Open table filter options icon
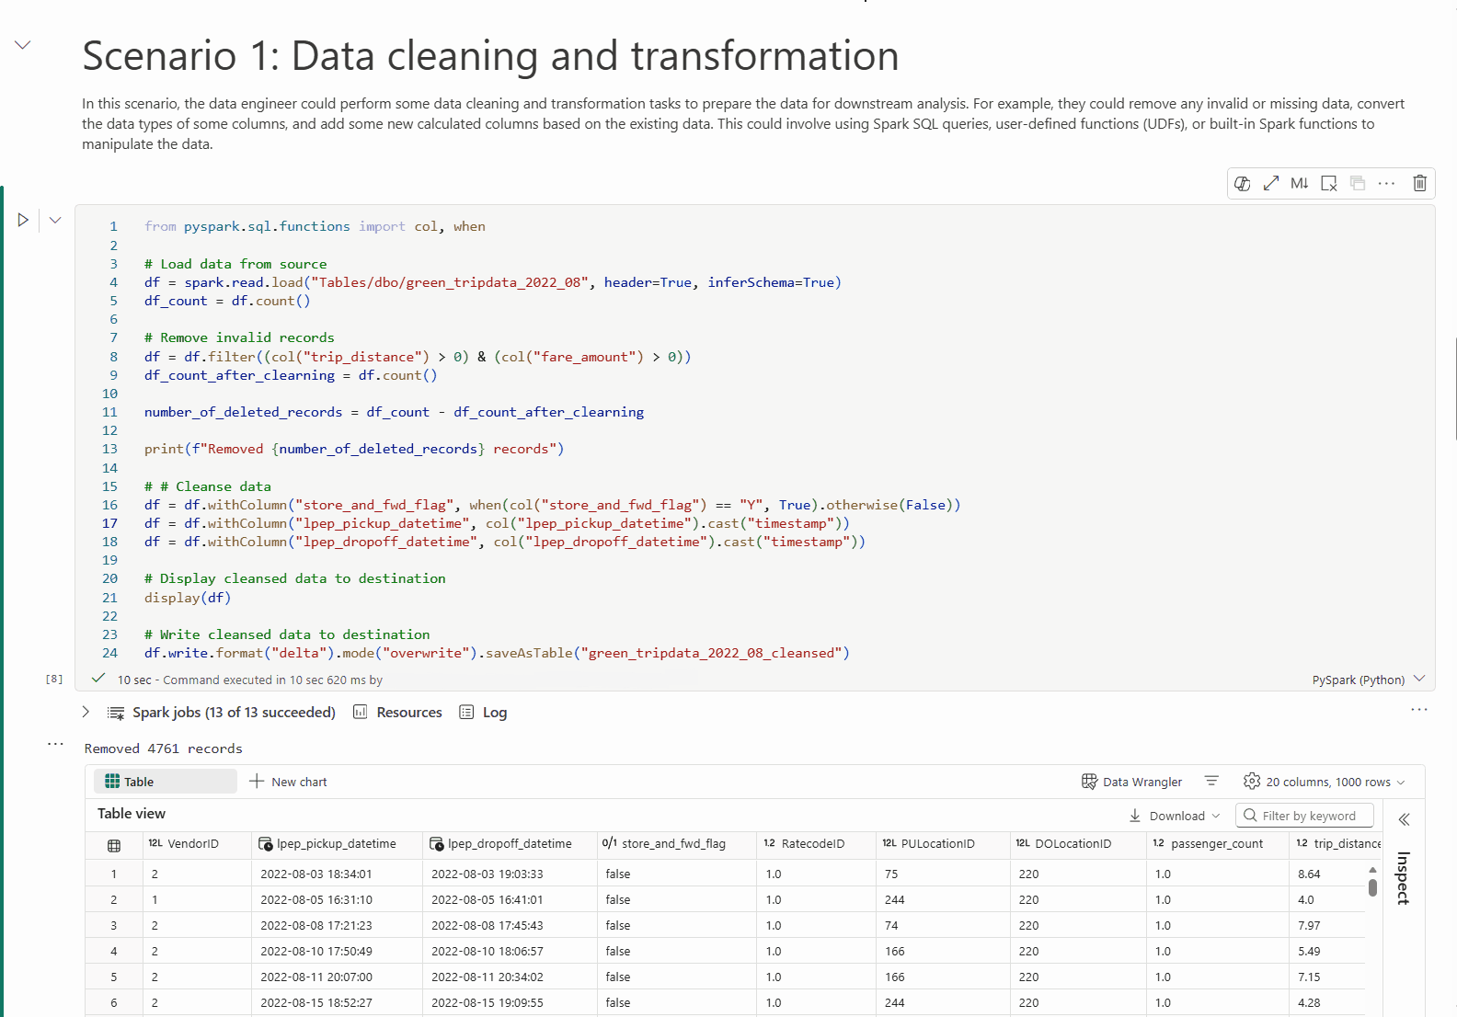Screen dimensions: 1457x1017 pos(1211,781)
